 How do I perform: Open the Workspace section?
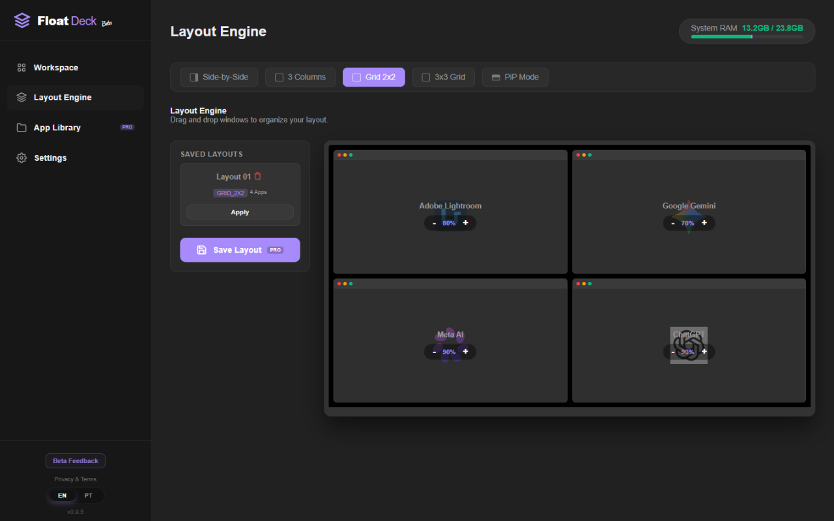[76, 68]
